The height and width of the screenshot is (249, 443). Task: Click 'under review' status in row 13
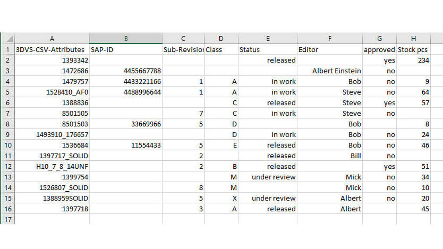pos(267,177)
